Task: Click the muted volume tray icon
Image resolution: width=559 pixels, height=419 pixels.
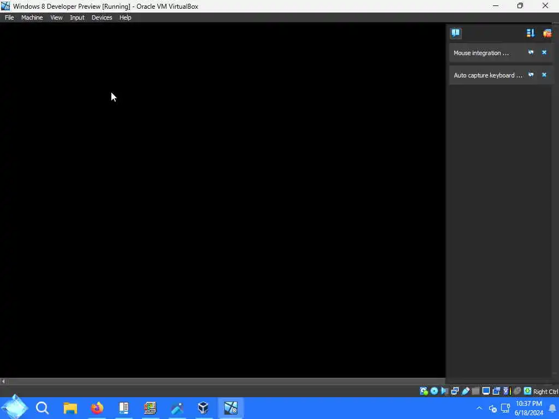Action: [x=493, y=408]
